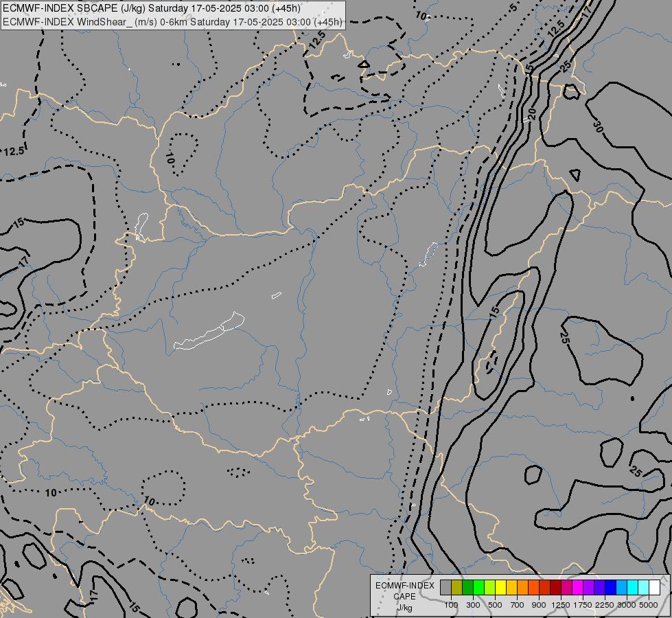Pick the pure blue legend swatch
This screenshot has height=618, width=672.
tap(611, 587)
